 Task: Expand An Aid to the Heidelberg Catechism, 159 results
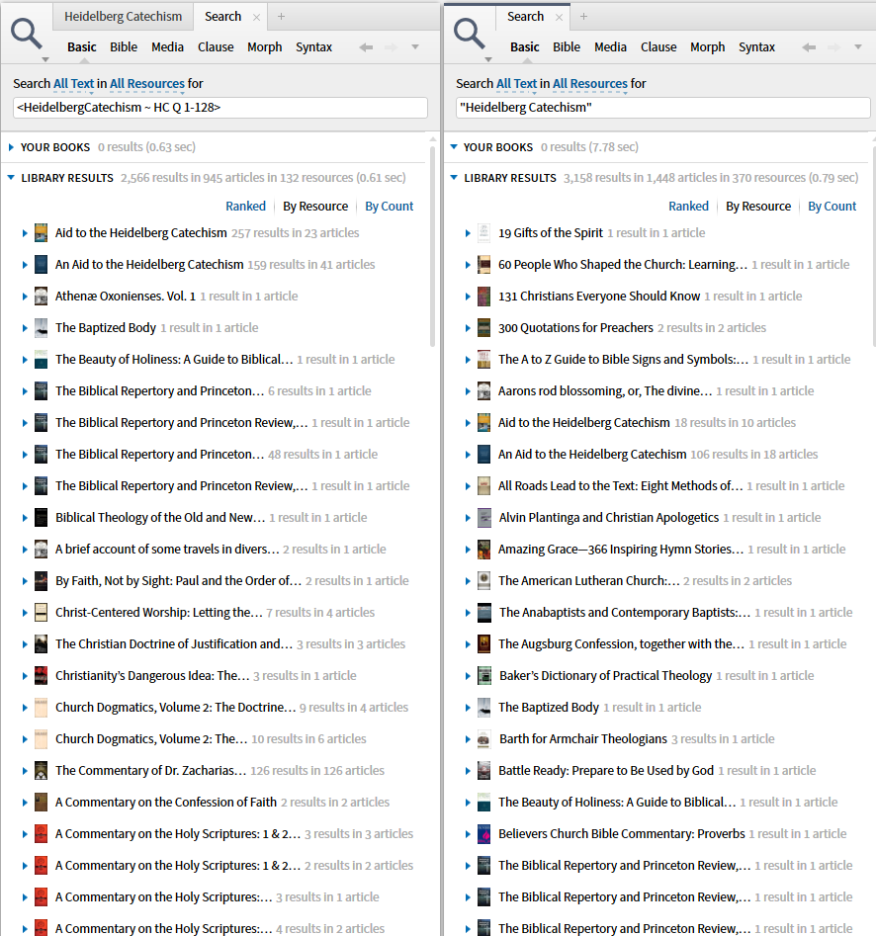25,265
